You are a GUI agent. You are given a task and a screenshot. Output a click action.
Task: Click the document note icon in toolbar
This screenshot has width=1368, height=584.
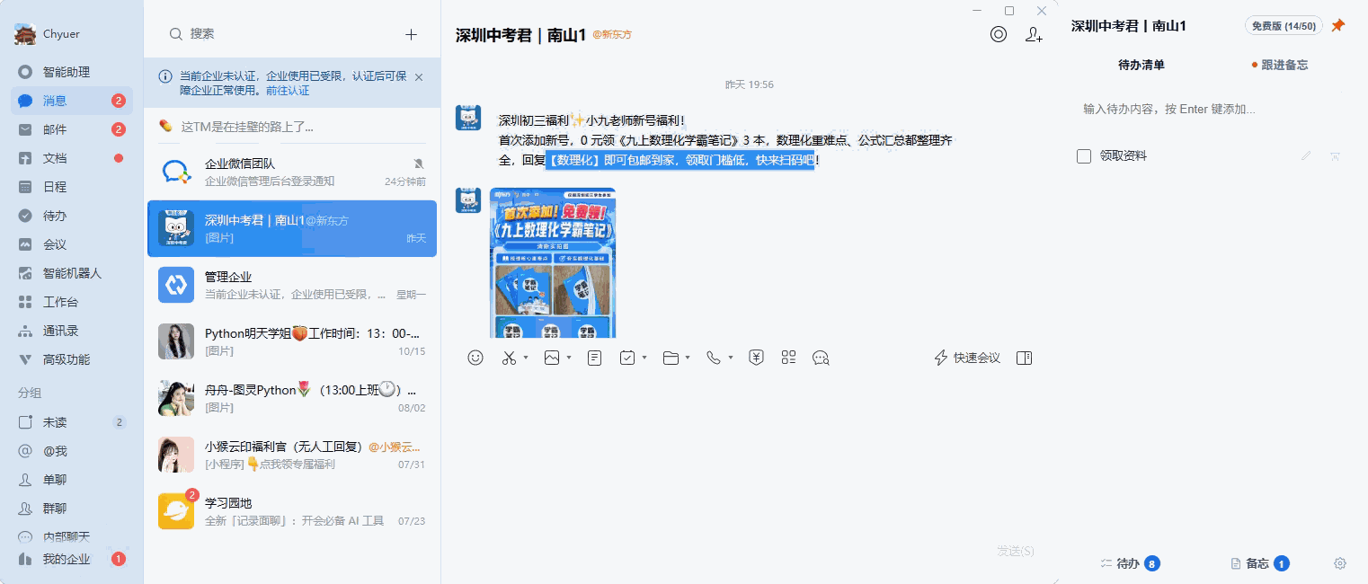pos(594,358)
